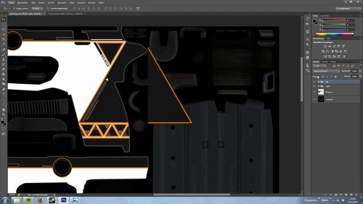
Task: Open Firefox from the taskbar
Action: click(x=40, y=200)
